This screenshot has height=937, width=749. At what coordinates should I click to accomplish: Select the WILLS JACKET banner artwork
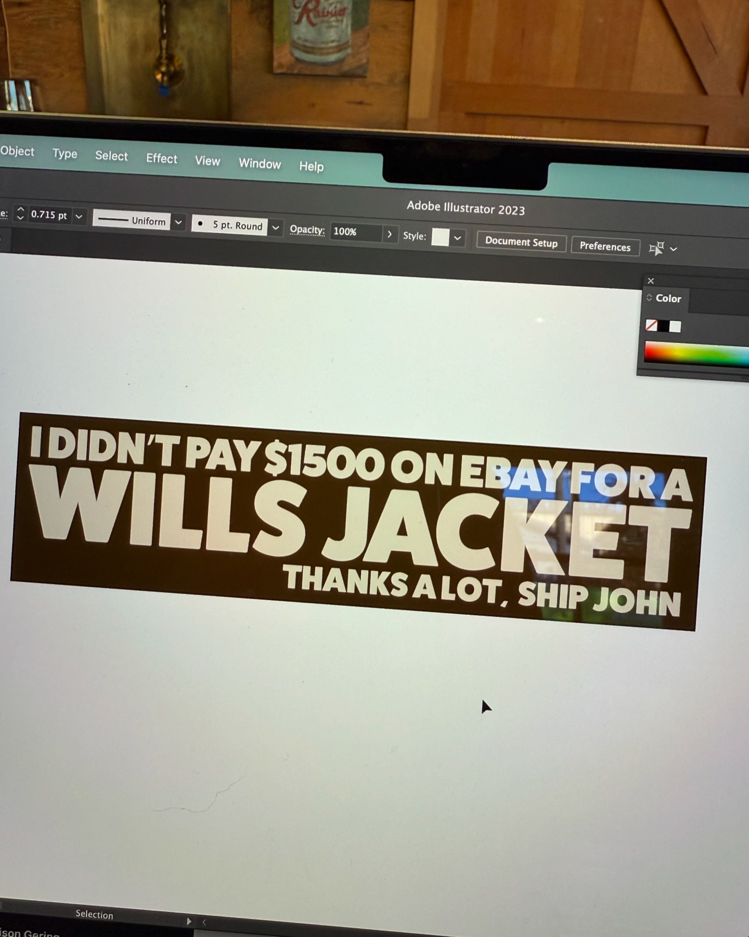(x=358, y=522)
